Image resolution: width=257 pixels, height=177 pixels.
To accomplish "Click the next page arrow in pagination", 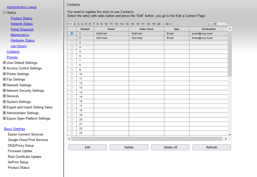I will (x=171, y=24).
